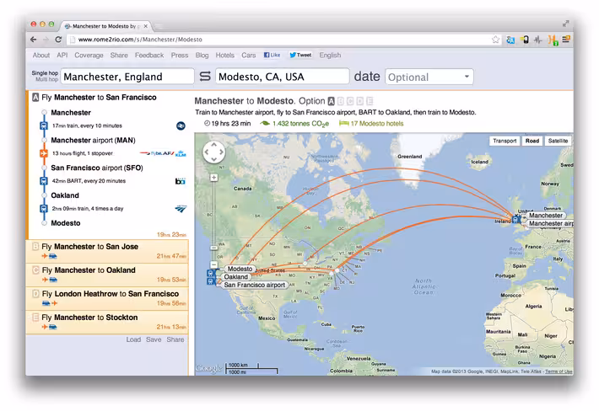
Task: Click plane icon for 13 hours flight
Action: click(x=44, y=153)
